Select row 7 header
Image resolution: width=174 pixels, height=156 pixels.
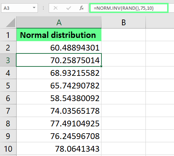point(8,111)
